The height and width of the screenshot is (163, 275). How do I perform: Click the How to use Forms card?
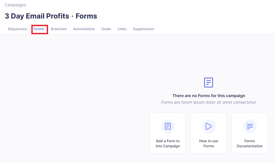click(208, 133)
